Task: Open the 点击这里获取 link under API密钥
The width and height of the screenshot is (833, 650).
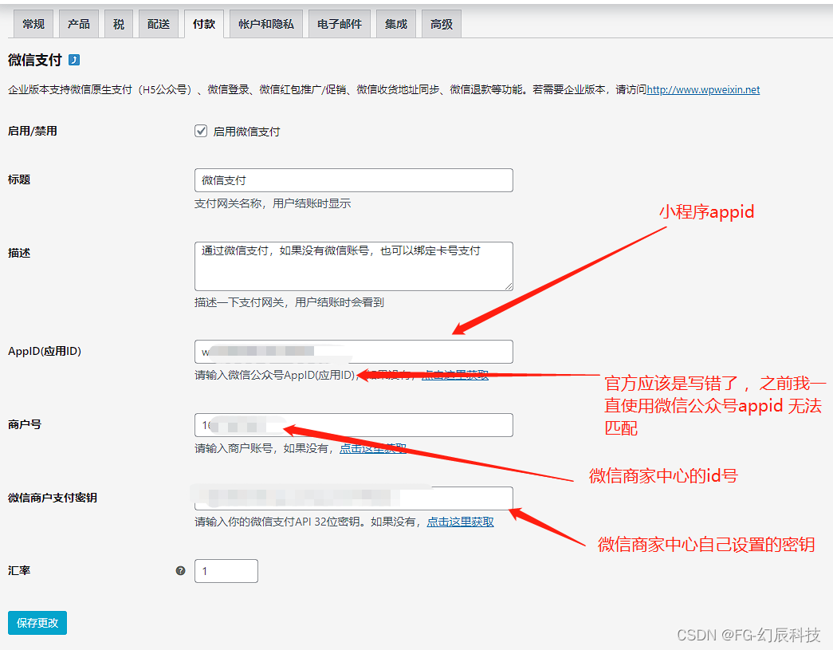Action: point(460,522)
